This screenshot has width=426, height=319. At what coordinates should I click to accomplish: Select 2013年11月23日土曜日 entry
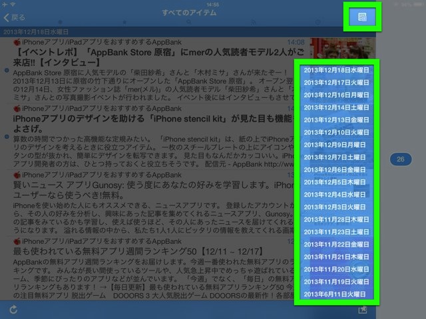click(x=336, y=232)
